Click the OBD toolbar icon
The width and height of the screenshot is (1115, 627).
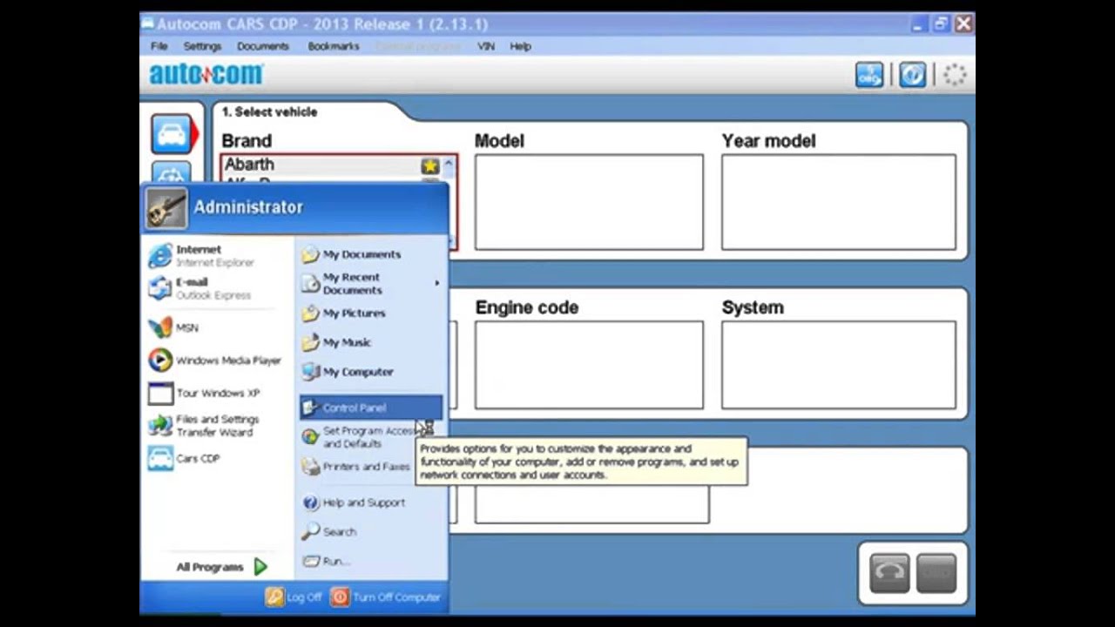click(x=869, y=76)
